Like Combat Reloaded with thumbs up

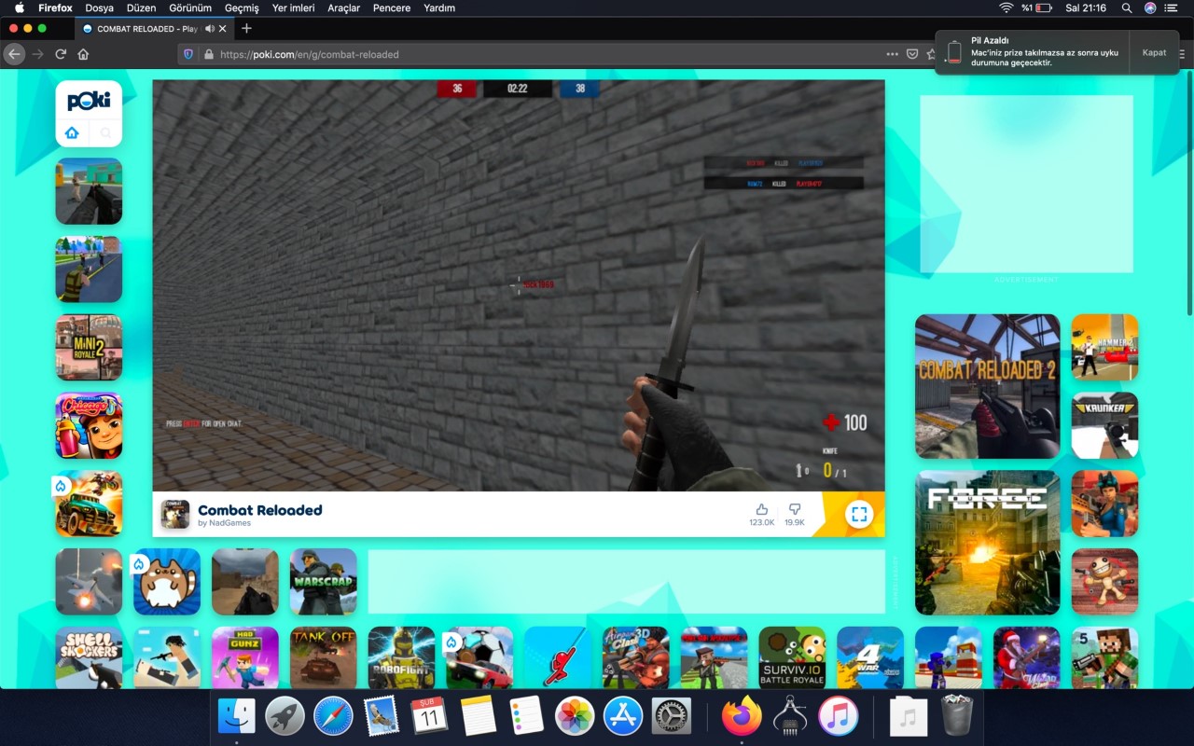point(762,509)
